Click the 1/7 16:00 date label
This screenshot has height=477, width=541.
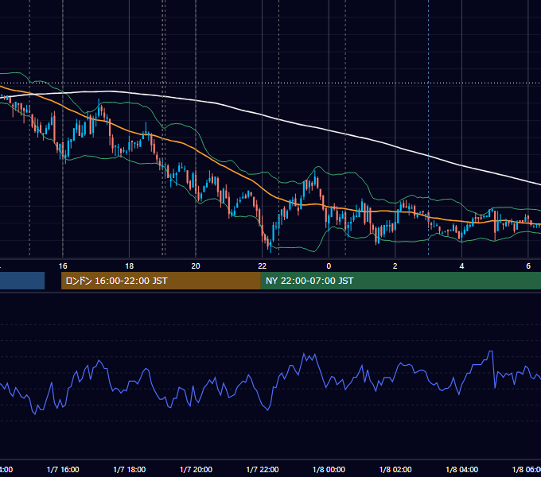(x=63, y=470)
